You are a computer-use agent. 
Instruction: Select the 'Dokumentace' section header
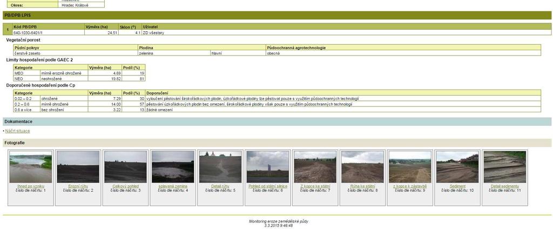click(277, 121)
